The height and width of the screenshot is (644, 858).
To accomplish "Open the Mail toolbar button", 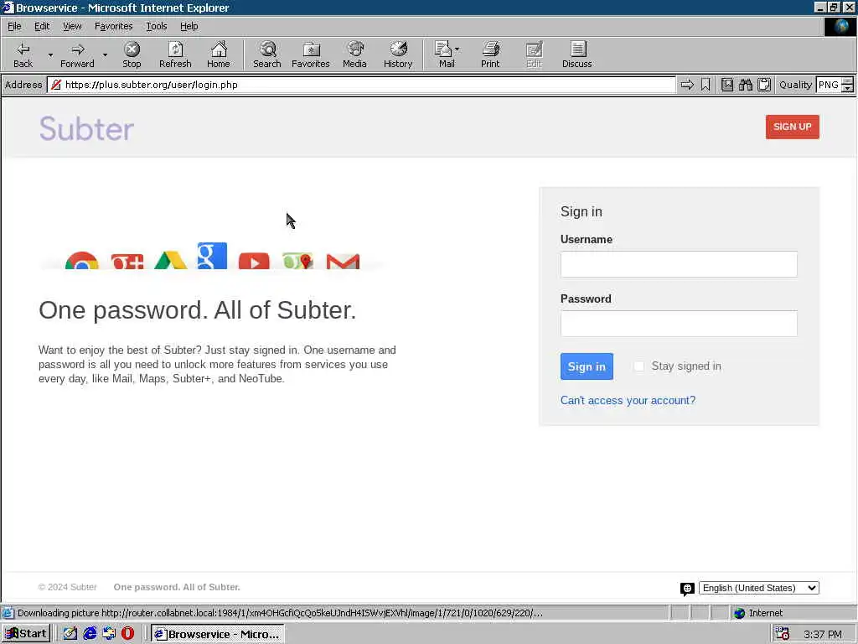I will tap(447, 55).
